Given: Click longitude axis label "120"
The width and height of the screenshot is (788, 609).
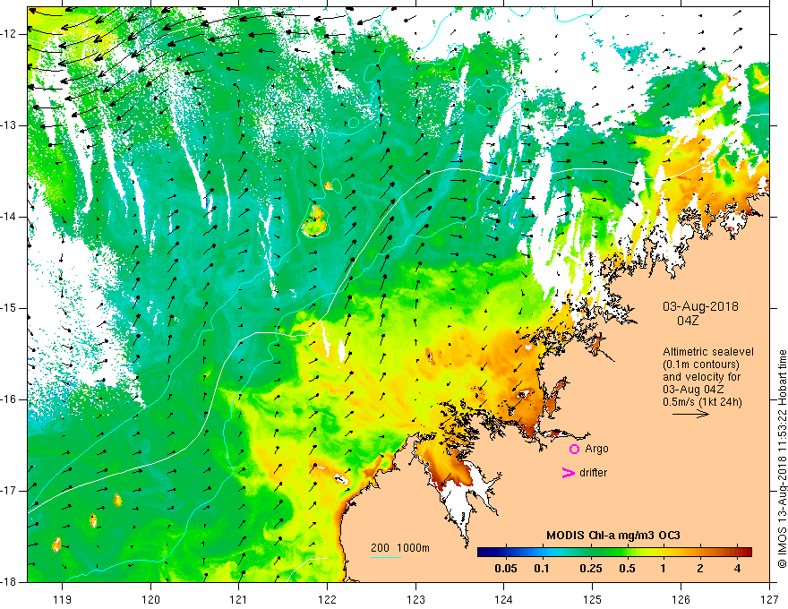Looking at the screenshot, I should pos(150,599).
